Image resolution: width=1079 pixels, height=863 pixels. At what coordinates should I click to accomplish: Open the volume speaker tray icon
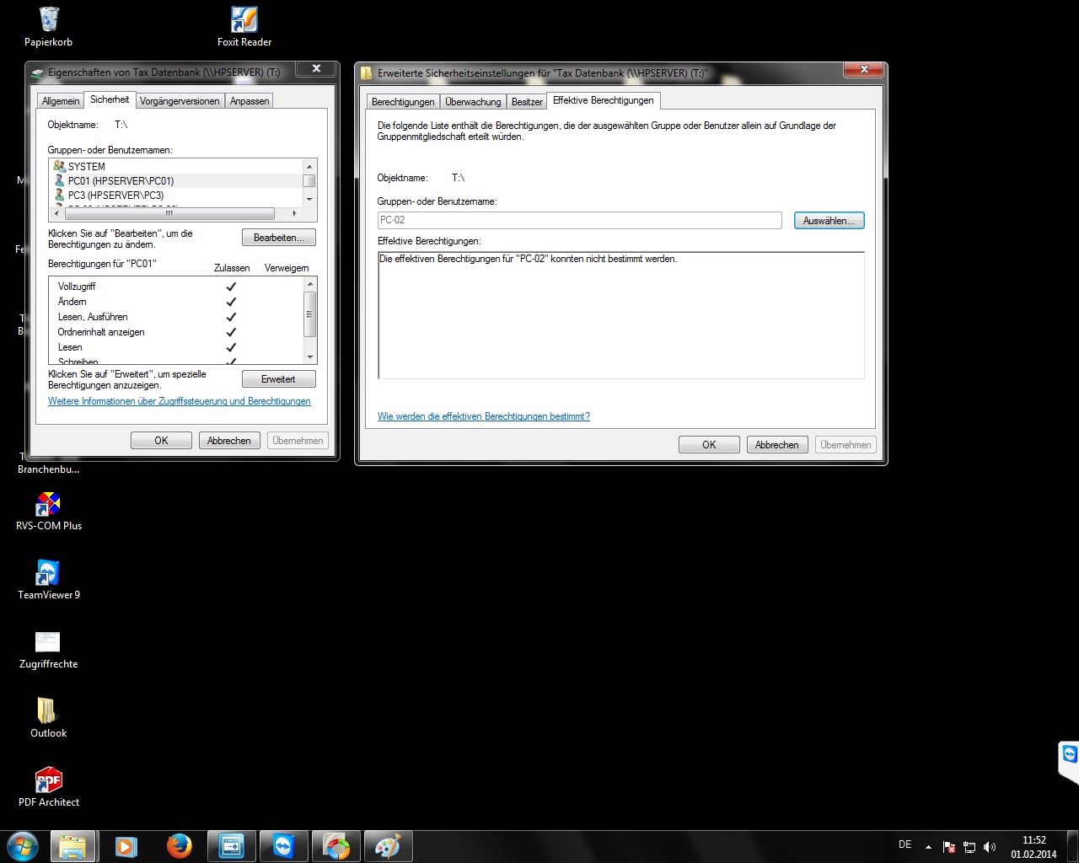tap(990, 847)
